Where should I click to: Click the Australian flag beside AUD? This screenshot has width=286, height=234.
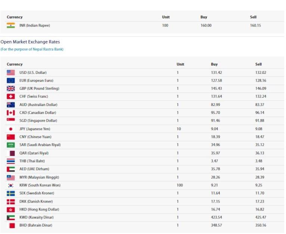11,105
